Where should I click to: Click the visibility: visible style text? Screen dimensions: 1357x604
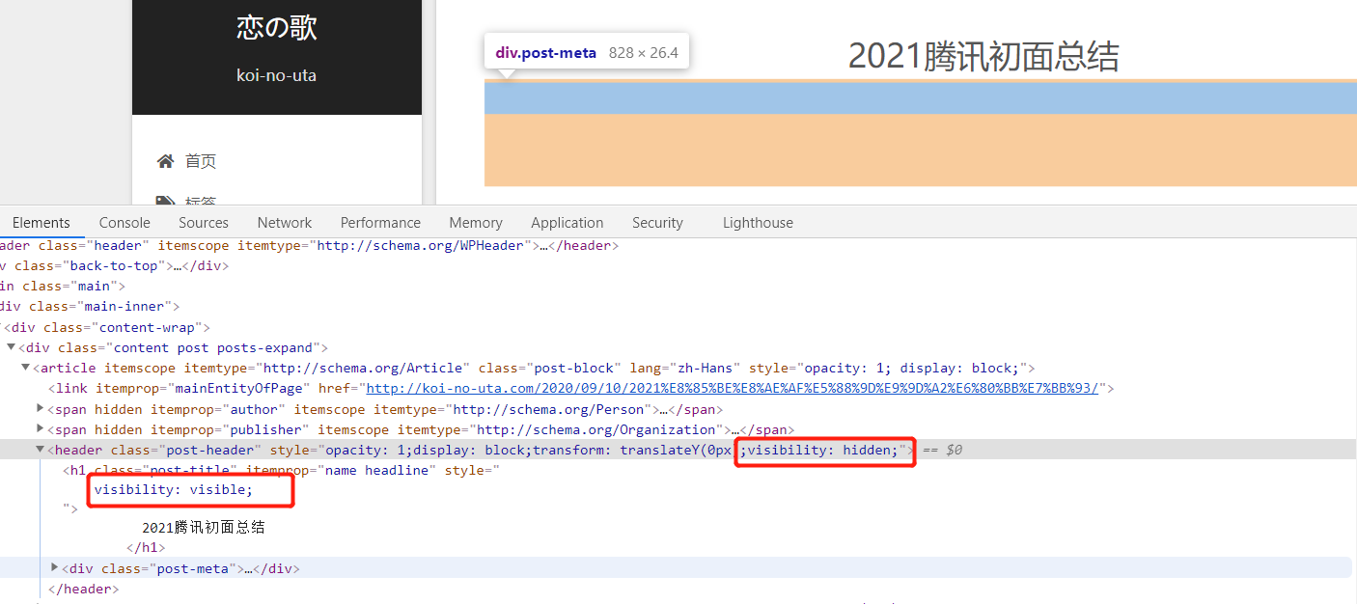tap(174, 490)
